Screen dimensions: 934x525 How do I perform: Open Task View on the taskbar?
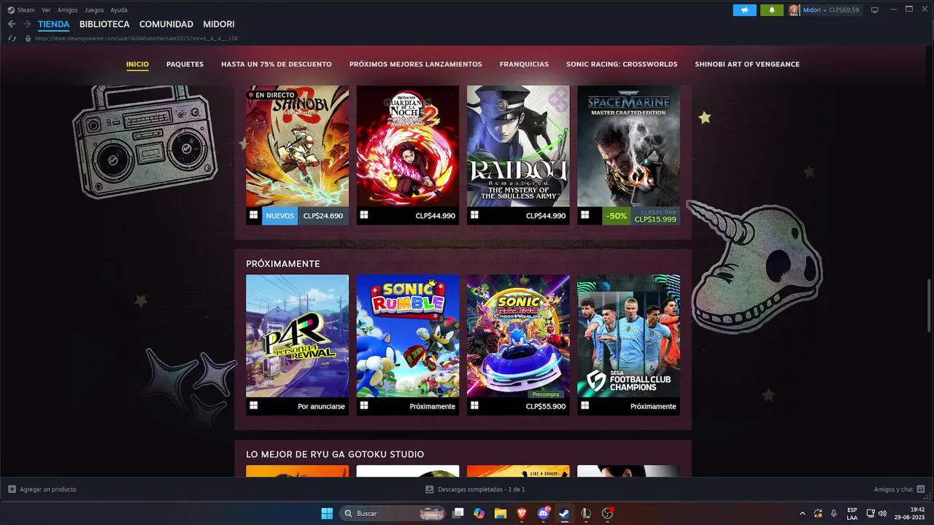[x=458, y=513]
